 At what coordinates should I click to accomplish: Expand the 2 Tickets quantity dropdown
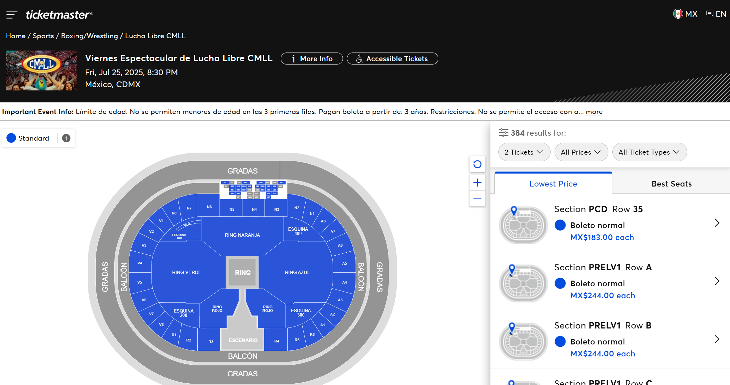coord(524,152)
